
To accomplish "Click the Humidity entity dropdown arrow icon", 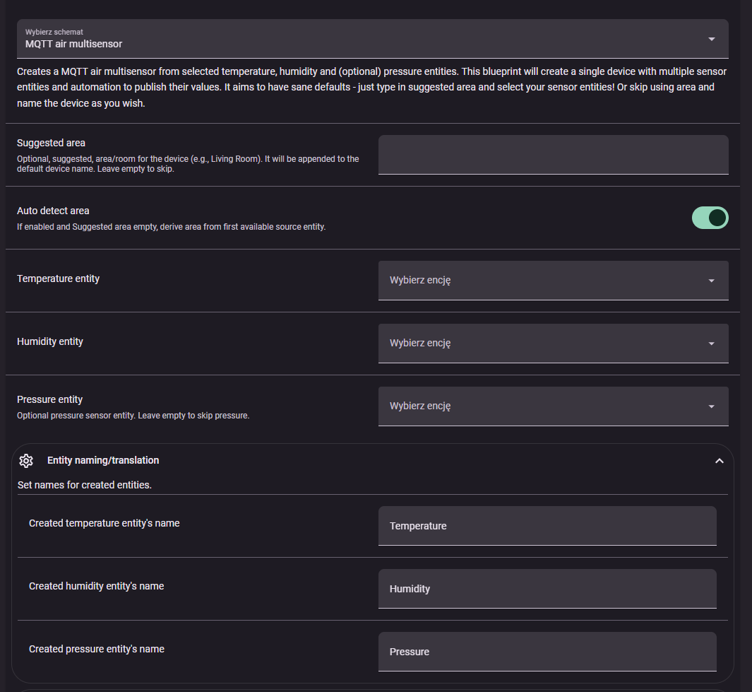I will click(711, 344).
